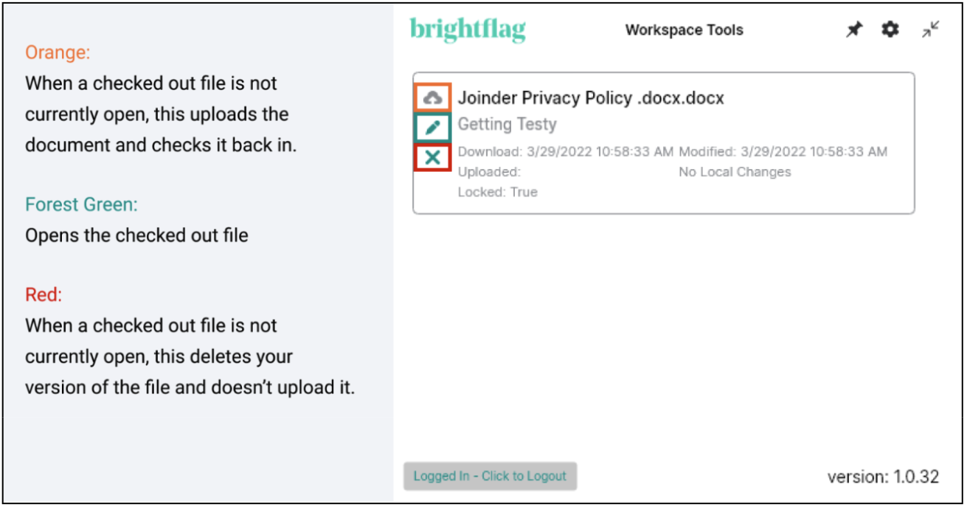This screenshot has height=507, width=967.
Task: Open the checked out file with pencil icon
Action: coord(433,127)
